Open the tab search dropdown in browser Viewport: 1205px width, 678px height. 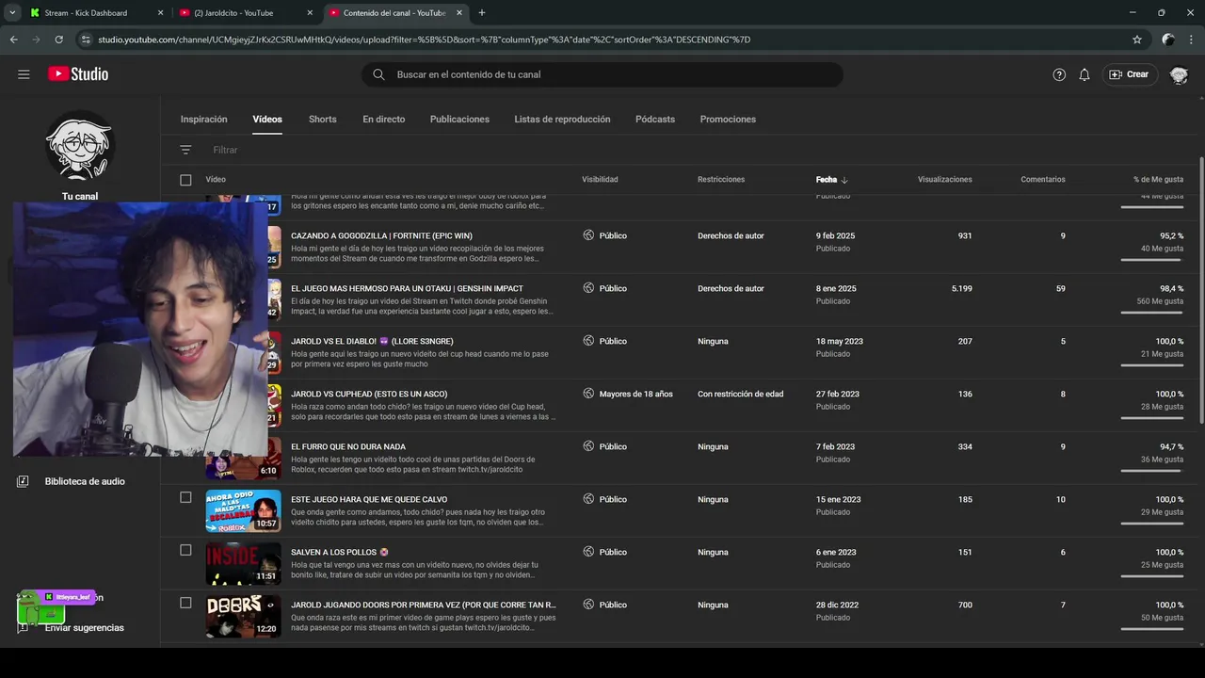pyautogui.click(x=12, y=13)
